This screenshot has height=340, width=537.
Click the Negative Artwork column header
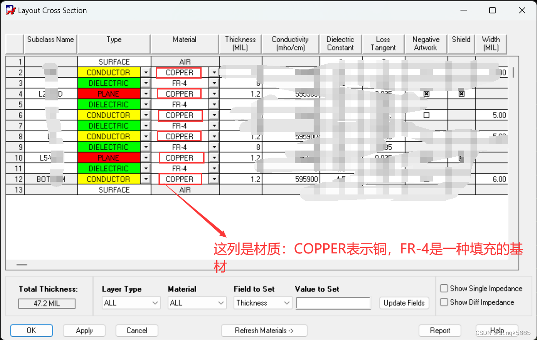coord(426,43)
